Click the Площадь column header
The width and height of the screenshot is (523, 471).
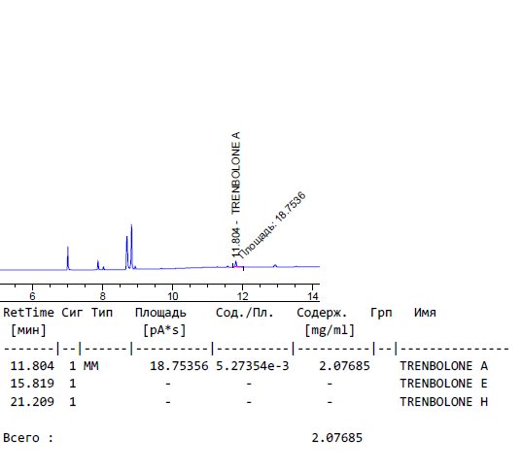point(160,313)
